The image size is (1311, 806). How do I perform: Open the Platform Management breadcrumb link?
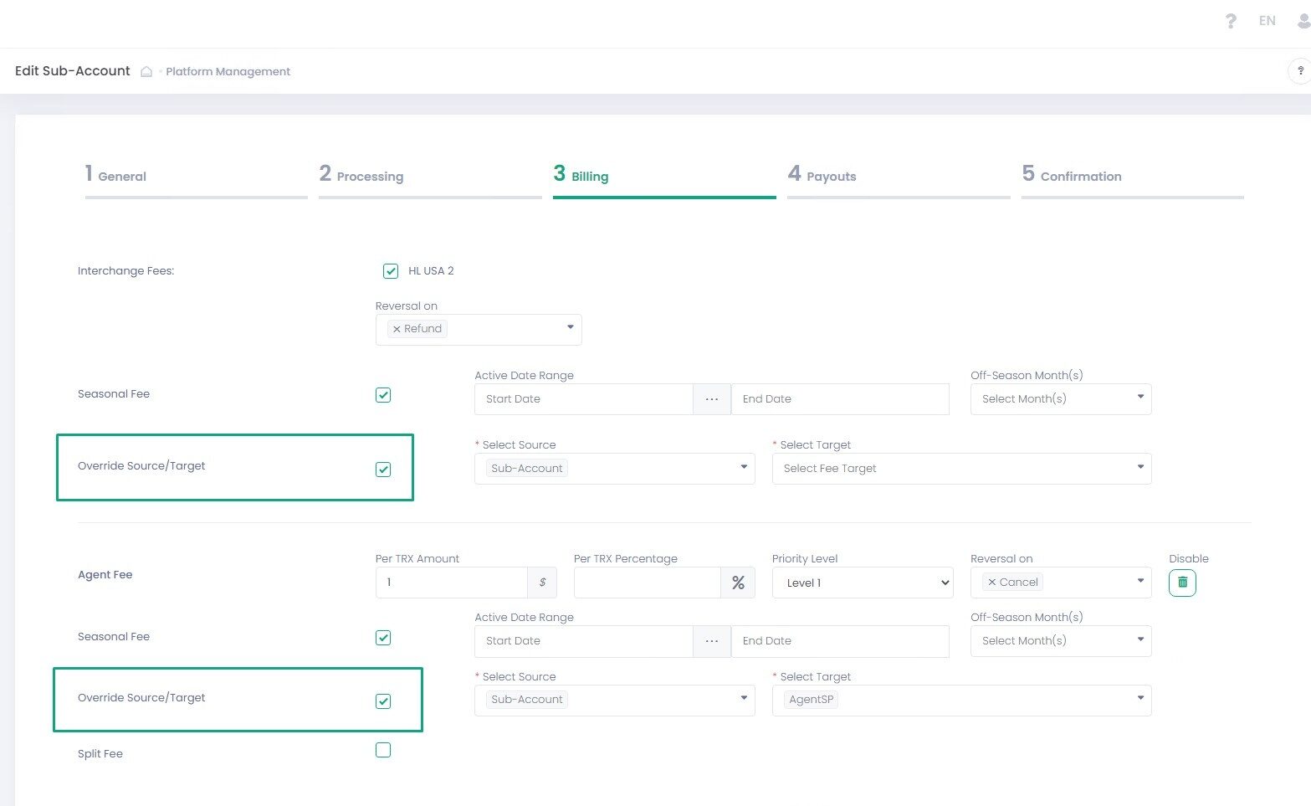pos(228,72)
